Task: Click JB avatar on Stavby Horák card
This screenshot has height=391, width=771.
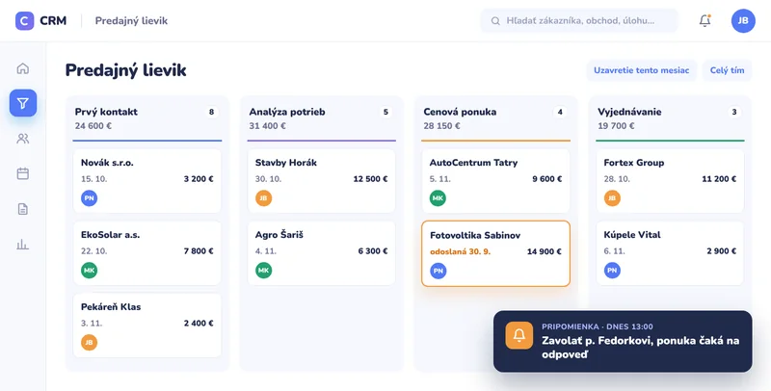Action: point(263,198)
